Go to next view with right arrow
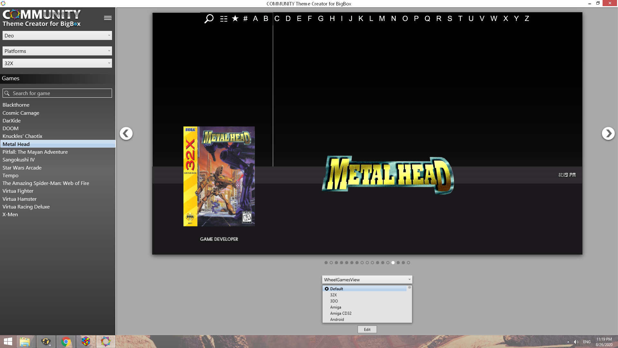Viewport: 618px width, 348px height. pyautogui.click(x=608, y=133)
